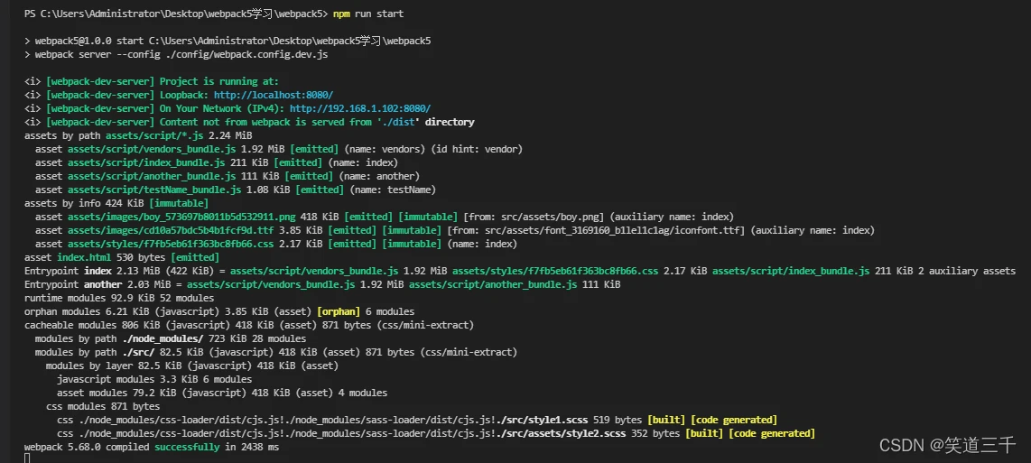
Task: Click the "css modules 871 bytes" line
Action: [x=103, y=406]
